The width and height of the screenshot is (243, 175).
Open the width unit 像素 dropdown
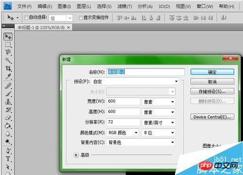tap(158, 102)
